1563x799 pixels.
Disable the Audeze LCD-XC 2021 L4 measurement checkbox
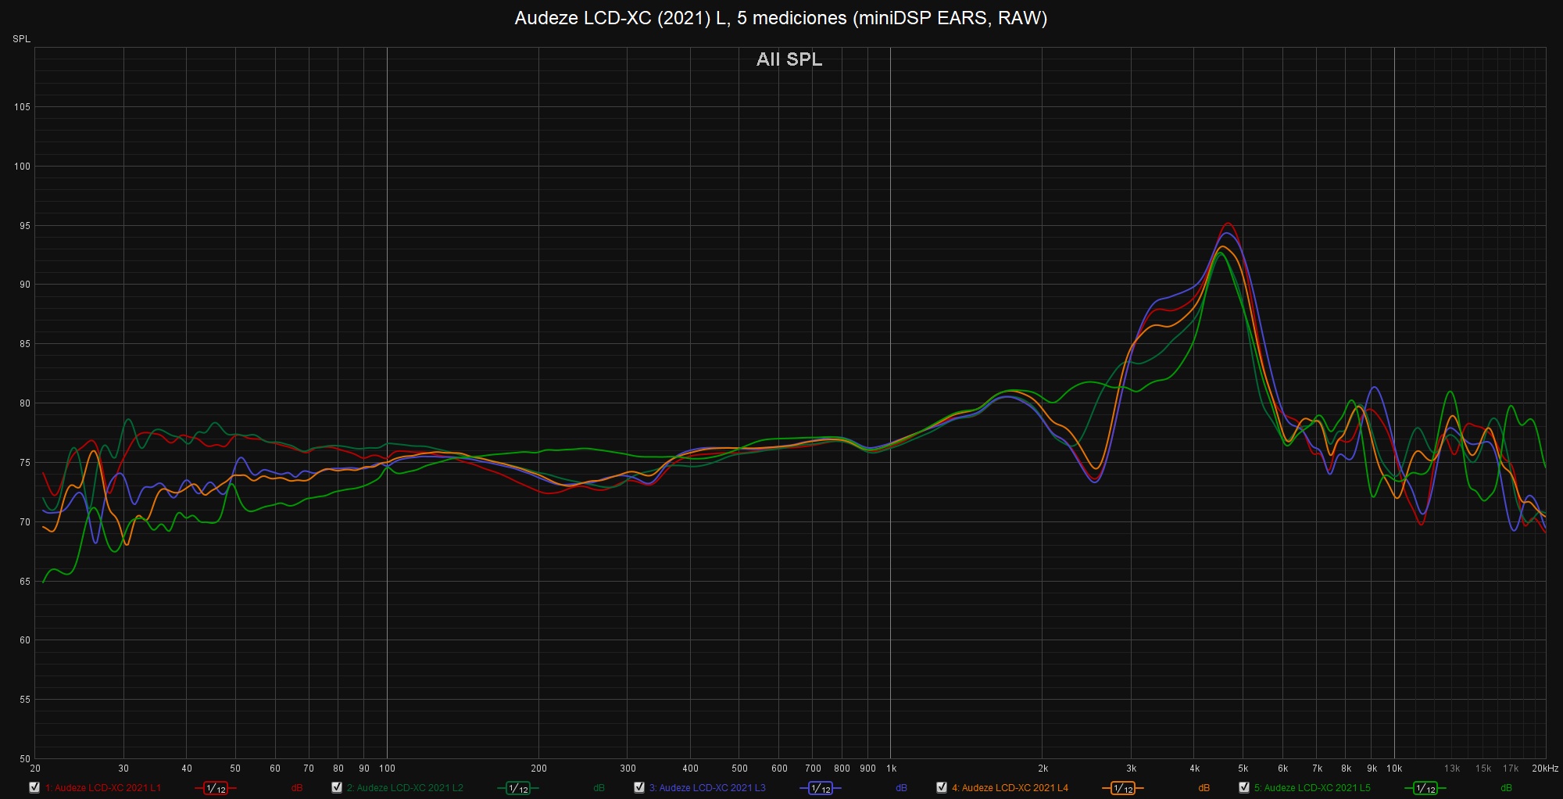click(942, 787)
